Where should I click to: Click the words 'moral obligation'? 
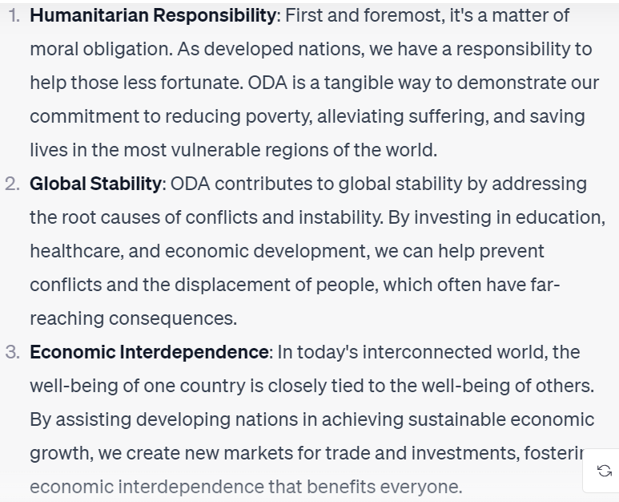tap(101, 50)
